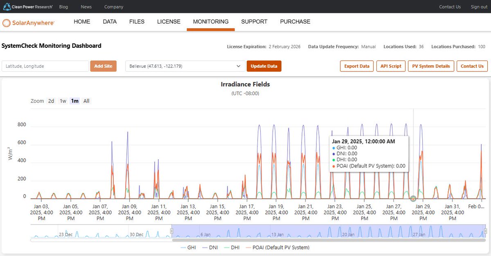Click the API Script button
491x256 pixels.
pyautogui.click(x=391, y=66)
